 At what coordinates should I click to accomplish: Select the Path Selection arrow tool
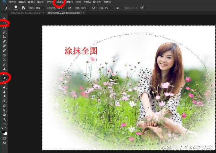4,110
